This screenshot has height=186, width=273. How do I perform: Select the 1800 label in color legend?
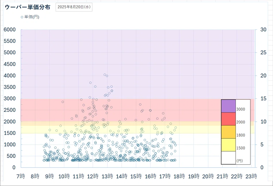click(x=241, y=135)
